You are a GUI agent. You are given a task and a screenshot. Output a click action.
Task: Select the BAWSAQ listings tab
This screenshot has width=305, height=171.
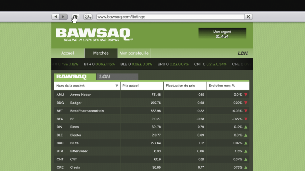point(75,77)
